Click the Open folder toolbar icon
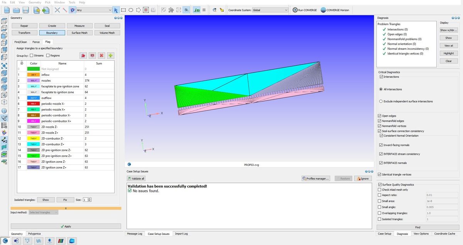This screenshot has height=245, width=463. pos(16,10)
